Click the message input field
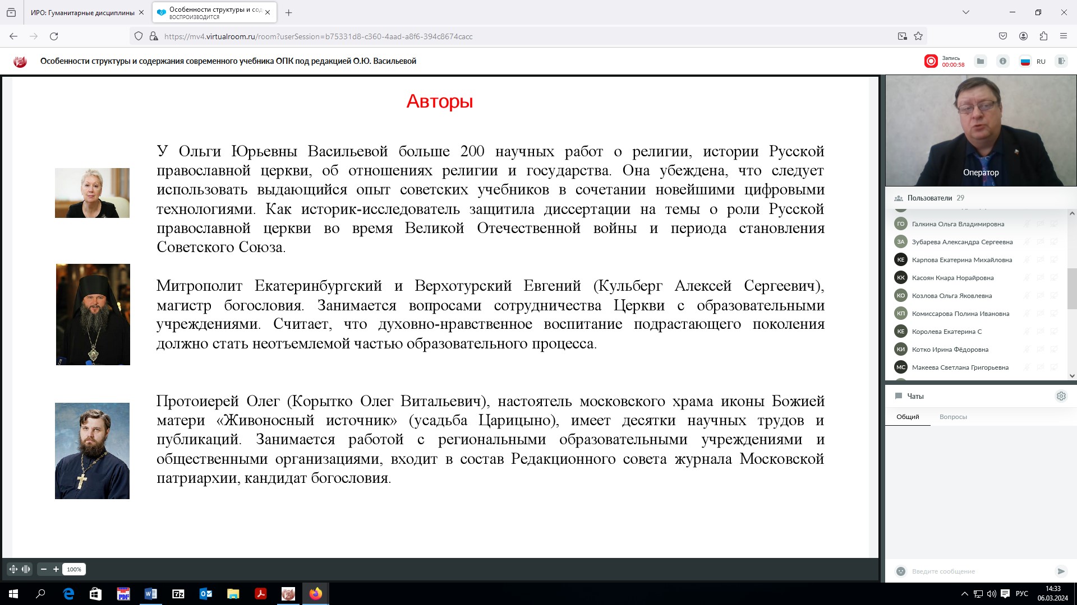The height and width of the screenshot is (605, 1077). (980, 571)
